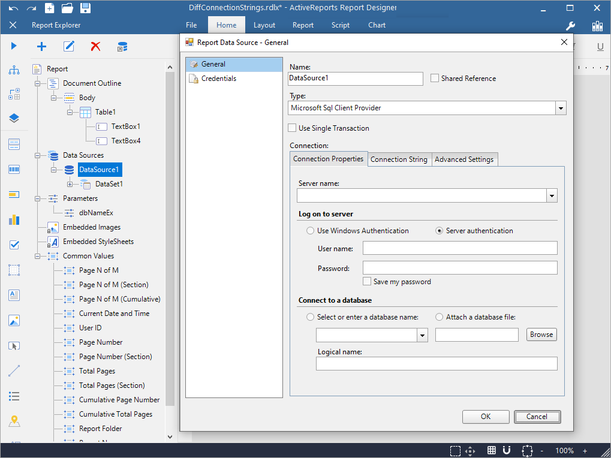
Task: Select the Image tool in the sidebar
Action: tap(14, 321)
